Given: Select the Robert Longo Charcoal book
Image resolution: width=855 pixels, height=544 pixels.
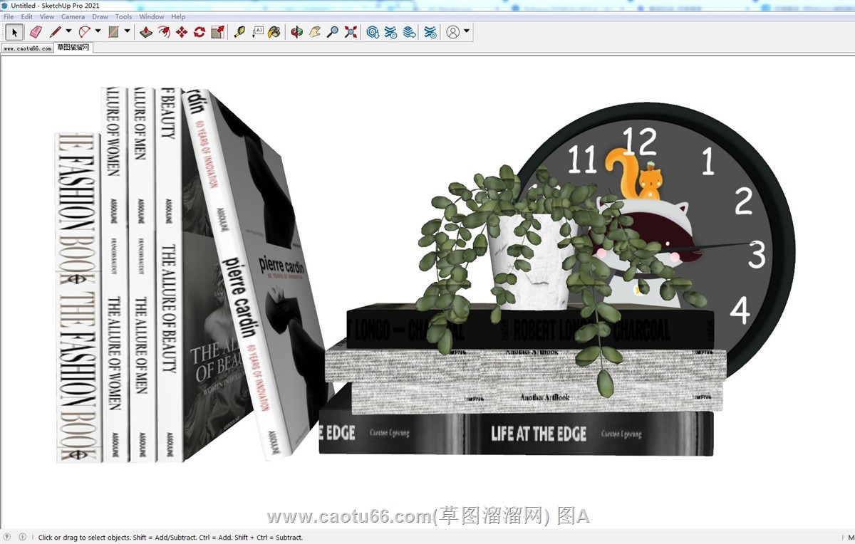Looking at the screenshot, I should pos(530,330).
